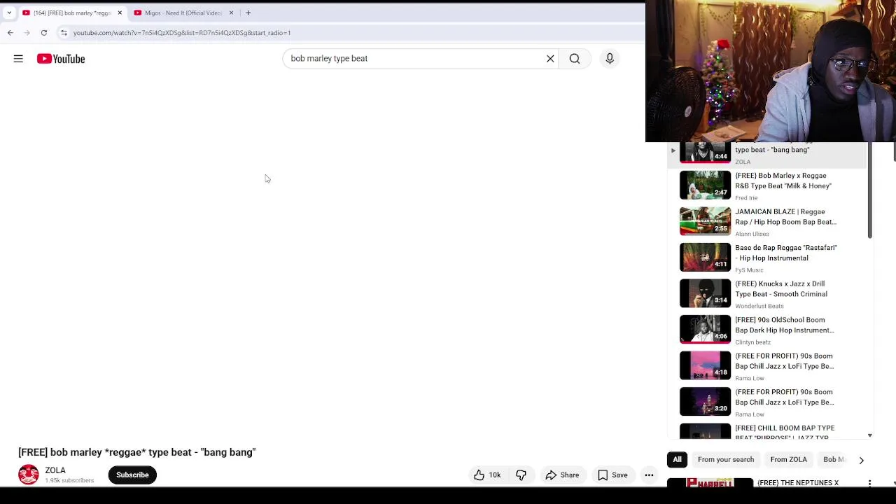Open the YouTube hamburger guide menu
The height and width of the screenshot is (504, 896).
pyautogui.click(x=18, y=59)
